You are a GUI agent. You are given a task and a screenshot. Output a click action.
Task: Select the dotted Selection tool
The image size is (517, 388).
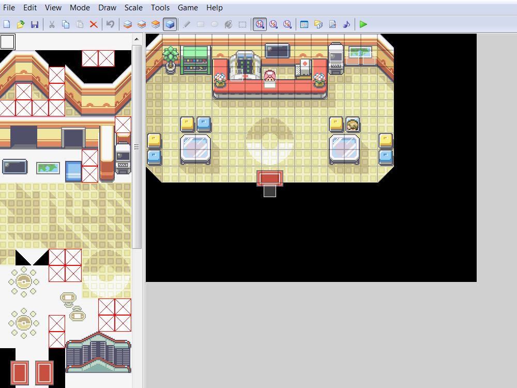(242, 24)
